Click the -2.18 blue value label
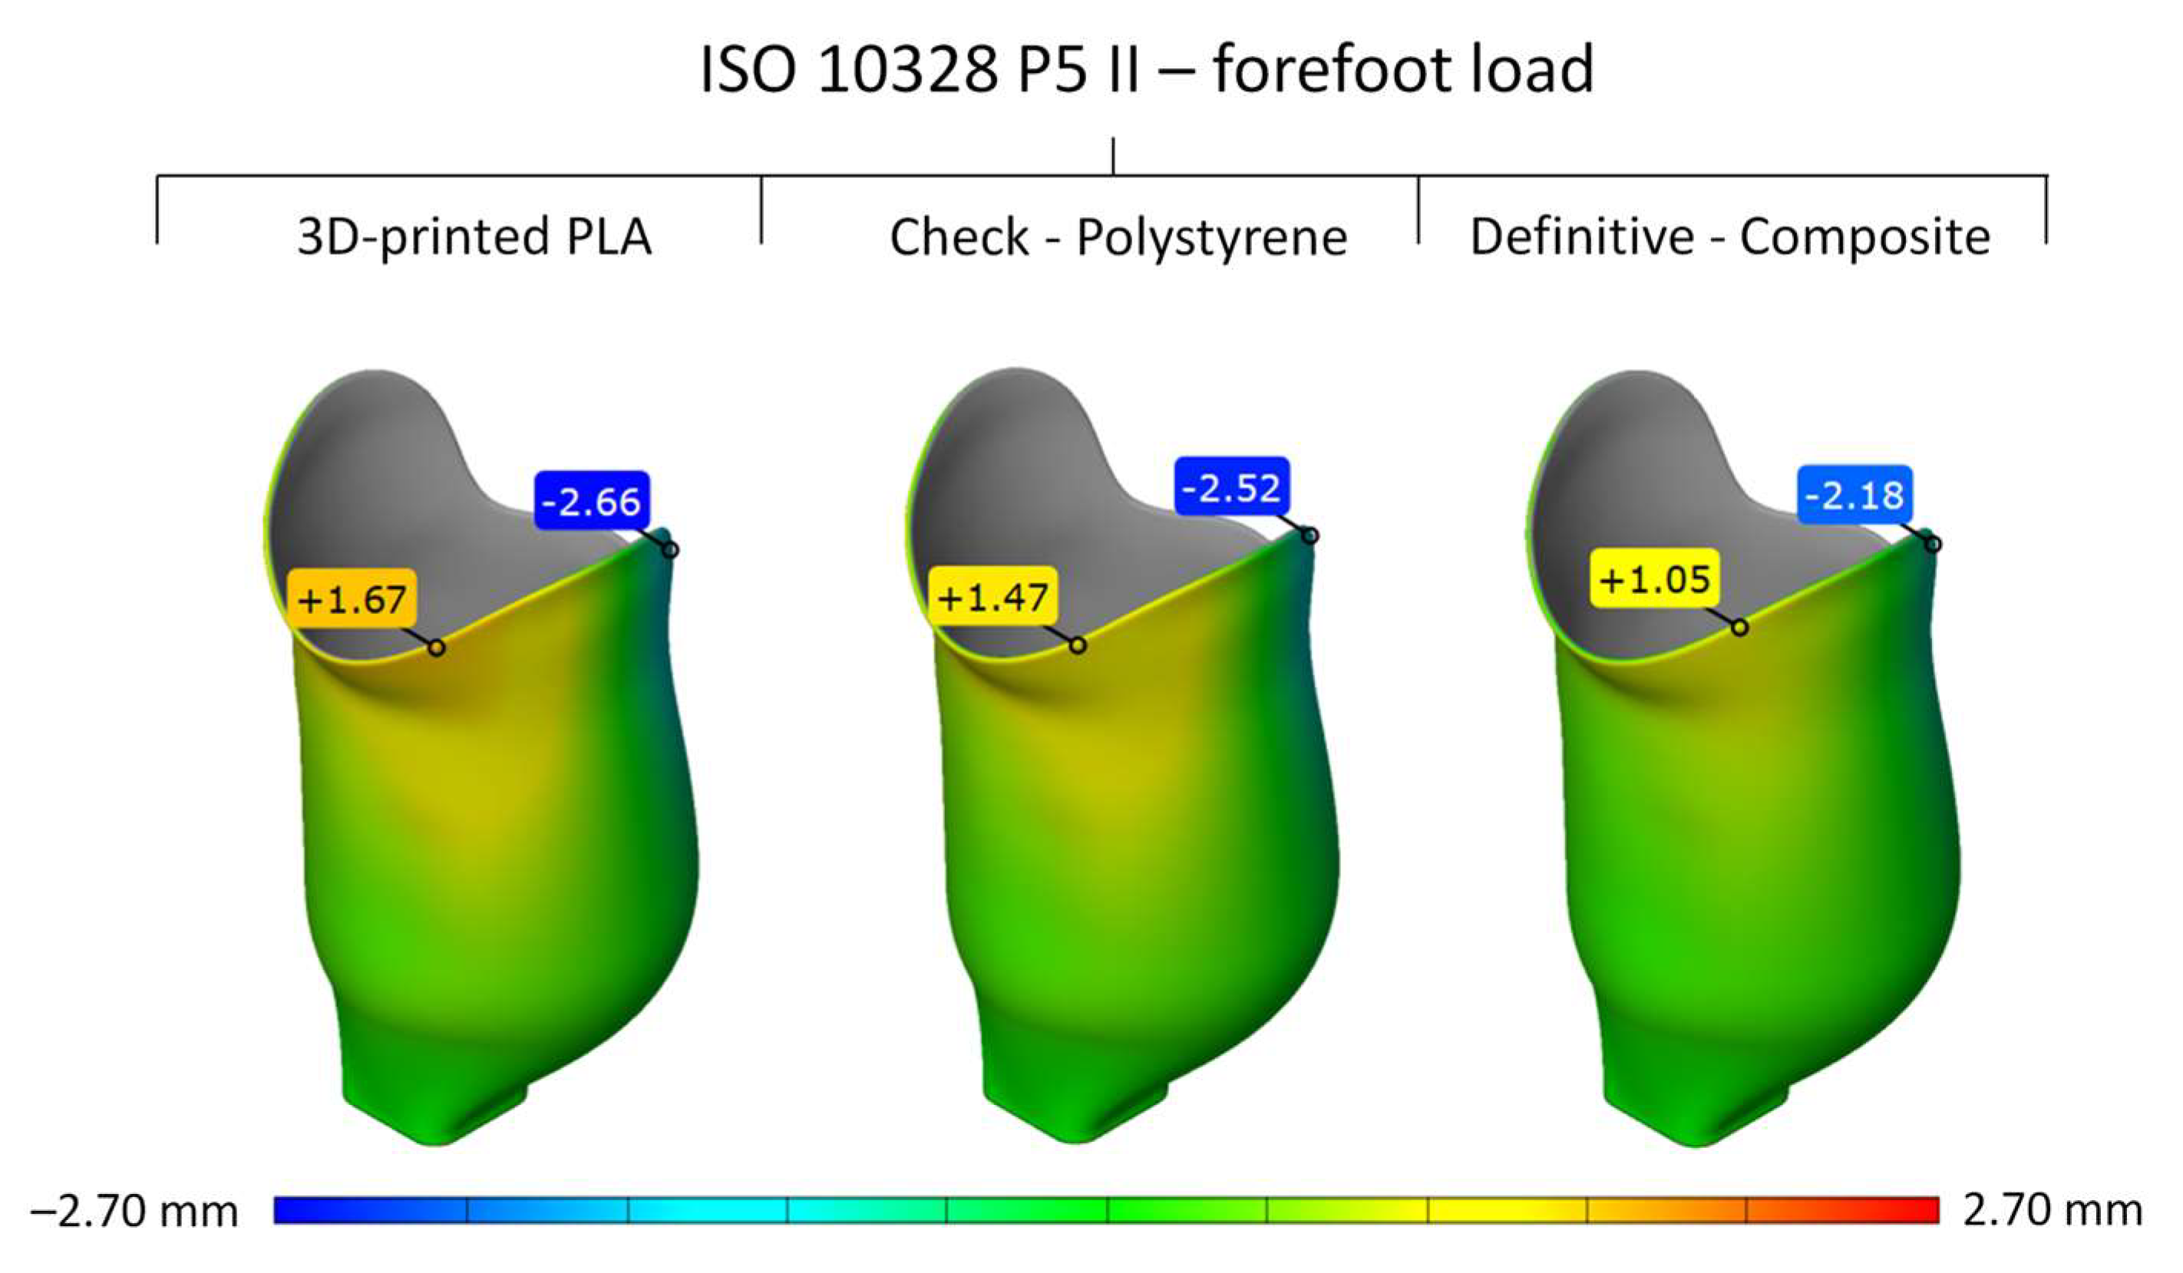 click(x=1854, y=494)
